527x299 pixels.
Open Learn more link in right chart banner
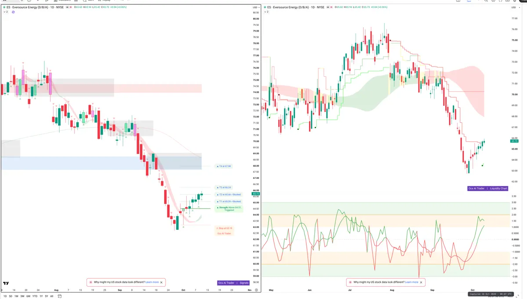pos(411,282)
